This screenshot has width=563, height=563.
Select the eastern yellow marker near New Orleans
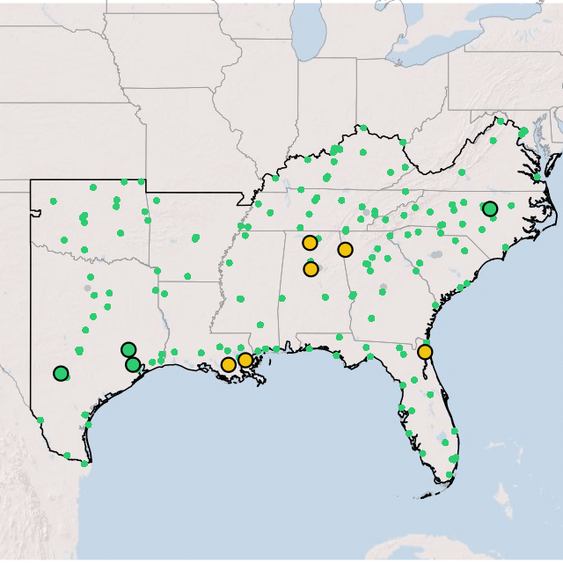click(x=245, y=360)
